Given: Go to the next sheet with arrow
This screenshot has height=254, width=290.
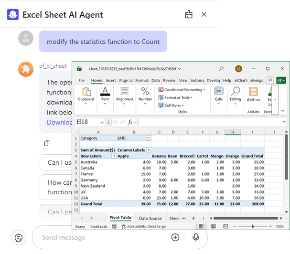Looking at the screenshot, I should (x=91, y=218).
